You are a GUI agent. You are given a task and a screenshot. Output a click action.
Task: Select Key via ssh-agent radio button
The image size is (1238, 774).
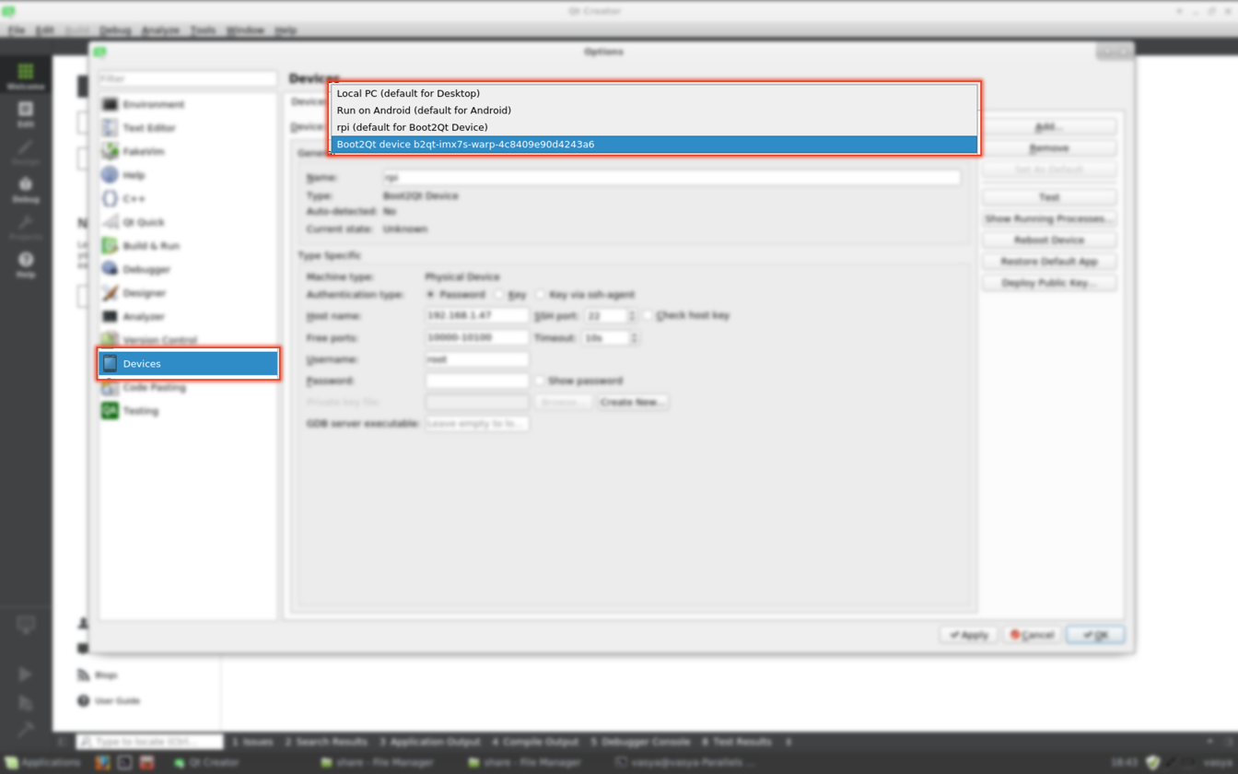(x=540, y=295)
